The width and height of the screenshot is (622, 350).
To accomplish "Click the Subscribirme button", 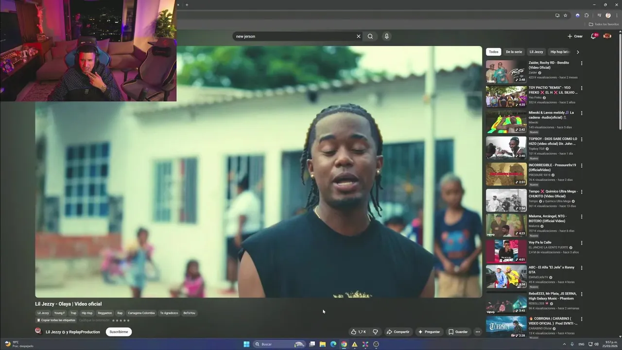I will (119, 332).
